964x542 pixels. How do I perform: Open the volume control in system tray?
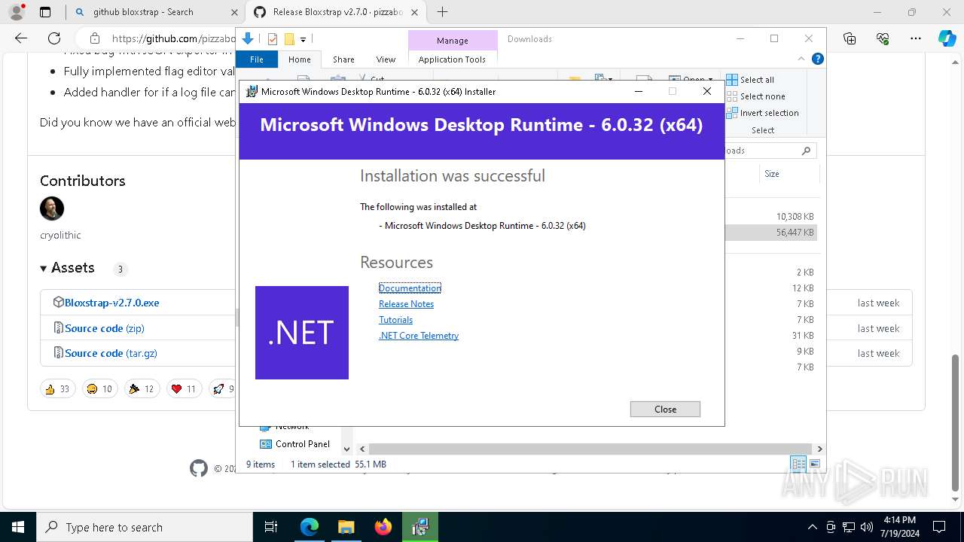867,527
